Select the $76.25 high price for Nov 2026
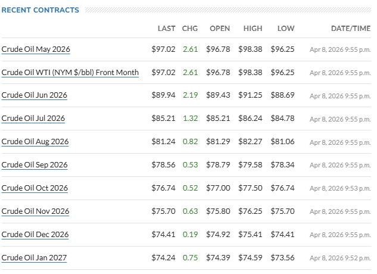The width and height of the screenshot is (377, 274). tap(250, 211)
